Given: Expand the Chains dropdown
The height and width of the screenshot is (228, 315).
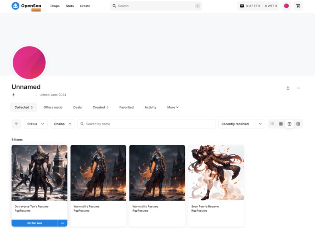Looking at the screenshot, I should (x=63, y=124).
